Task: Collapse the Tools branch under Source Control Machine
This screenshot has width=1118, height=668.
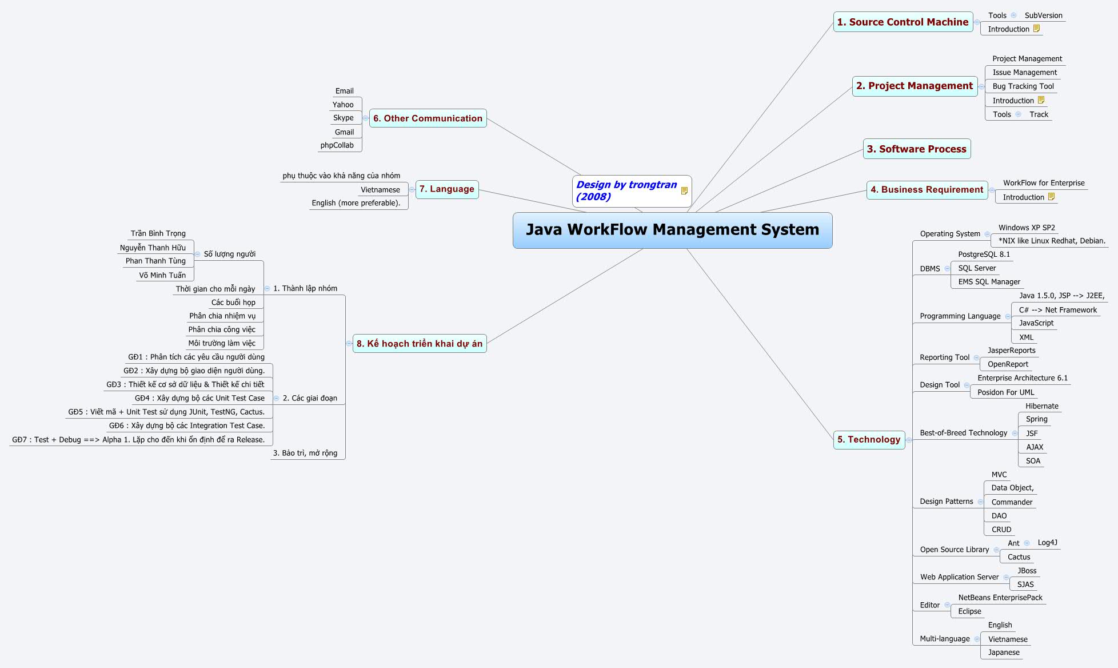Action: [1015, 15]
